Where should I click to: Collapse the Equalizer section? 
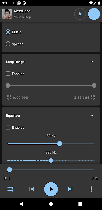(92, 115)
